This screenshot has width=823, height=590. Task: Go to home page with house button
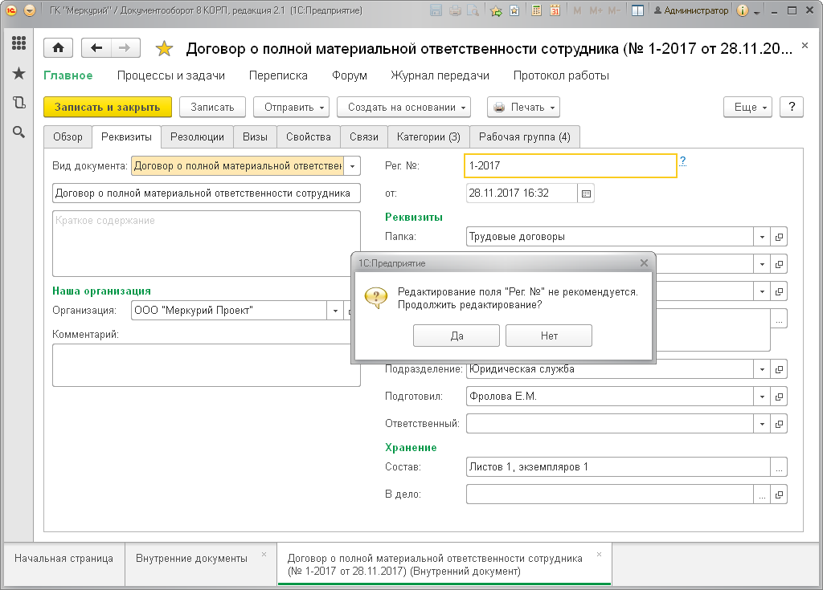click(58, 48)
